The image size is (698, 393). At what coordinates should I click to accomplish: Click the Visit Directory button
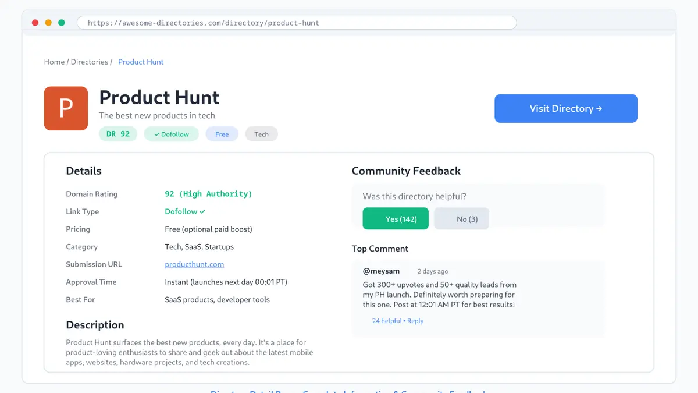click(x=565, y=108)
